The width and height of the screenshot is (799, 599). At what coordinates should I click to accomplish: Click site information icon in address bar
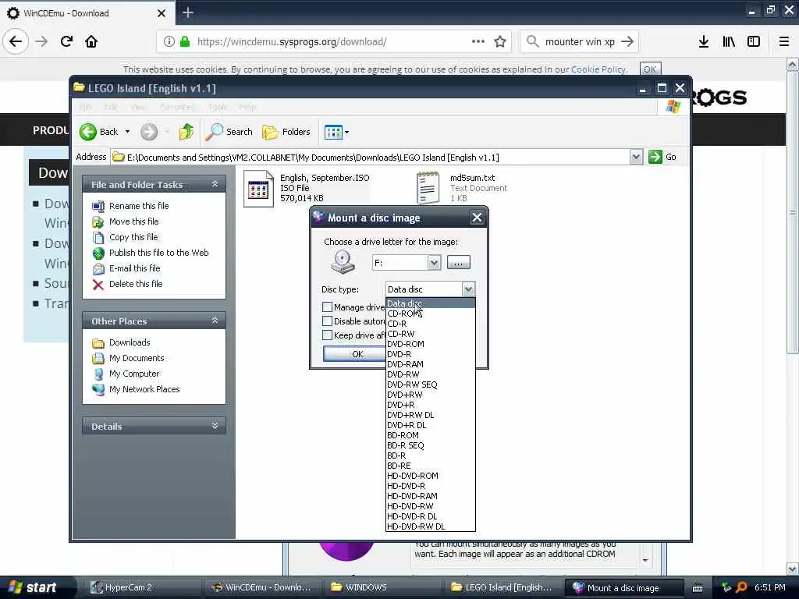[x=169, y=41]
